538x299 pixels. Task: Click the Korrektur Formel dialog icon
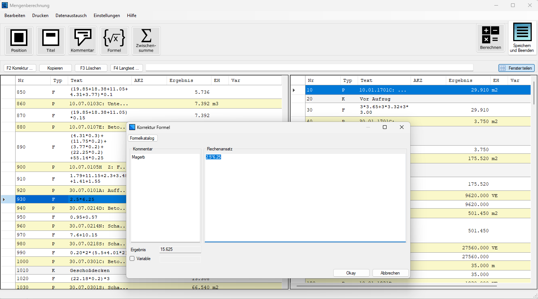click(132, 127)
